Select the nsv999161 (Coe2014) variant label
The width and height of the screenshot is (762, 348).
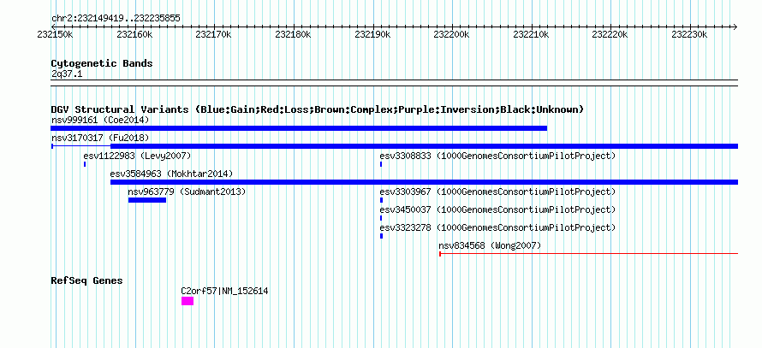pos(100,120)
